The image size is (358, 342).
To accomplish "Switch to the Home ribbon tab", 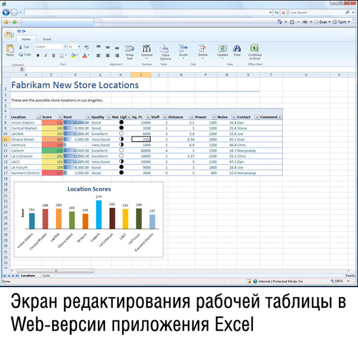I will click(x=26, y=39).
